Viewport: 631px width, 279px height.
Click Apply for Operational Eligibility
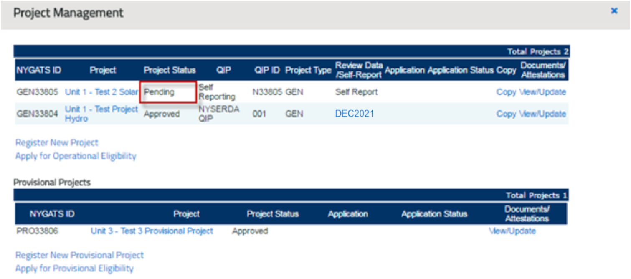pos(76,156)
